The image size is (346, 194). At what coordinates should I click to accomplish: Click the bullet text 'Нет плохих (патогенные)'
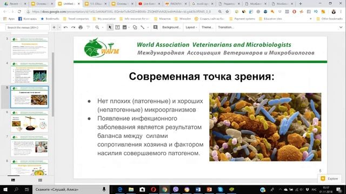point(134,101)
